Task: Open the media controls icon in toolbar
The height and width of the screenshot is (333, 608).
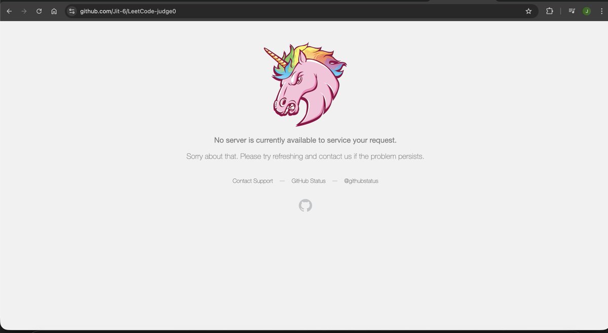Action: tap(572, 11)
